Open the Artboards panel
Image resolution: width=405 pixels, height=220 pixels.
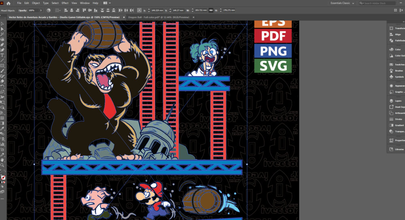pos(397,113)
